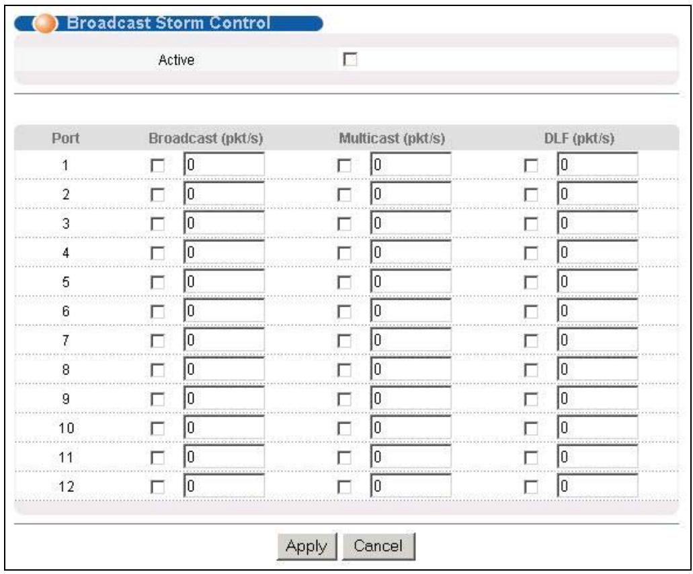Tick Broadcast checkbox on port 6
This screenshot has width=693, height=574.
point(157,311)
